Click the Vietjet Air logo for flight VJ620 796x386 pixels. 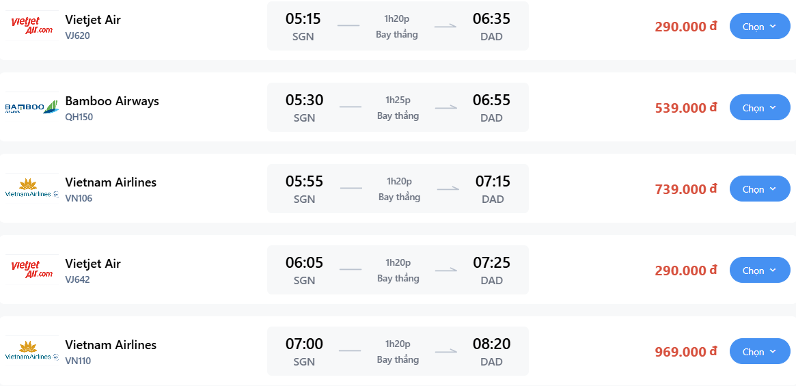pyautogui.click(x=32, y=26)
